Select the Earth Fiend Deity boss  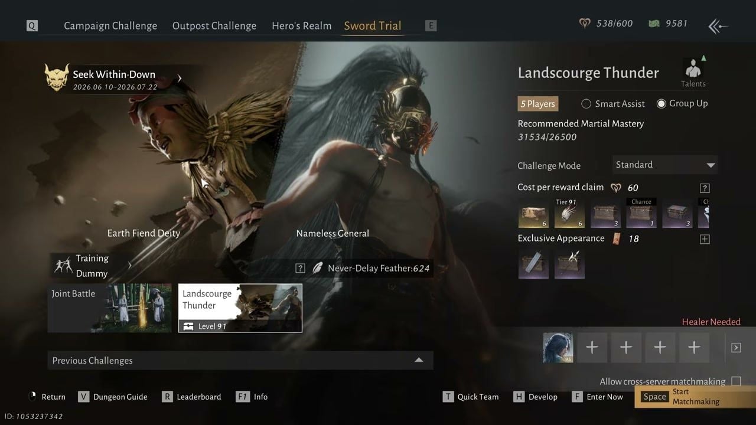coord(144,233)
